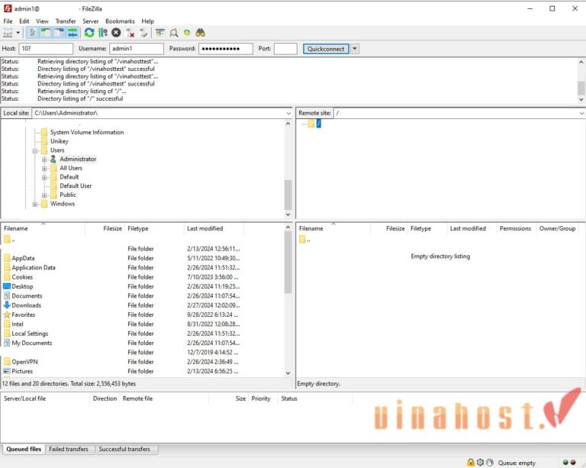Focus the Port input field
This screenshot has width=586, height=468.
click(x=285, y=49)
